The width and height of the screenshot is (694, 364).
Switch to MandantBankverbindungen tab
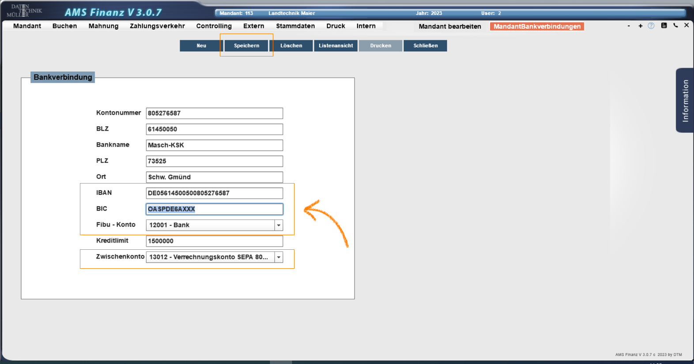(x=537, y=26)
